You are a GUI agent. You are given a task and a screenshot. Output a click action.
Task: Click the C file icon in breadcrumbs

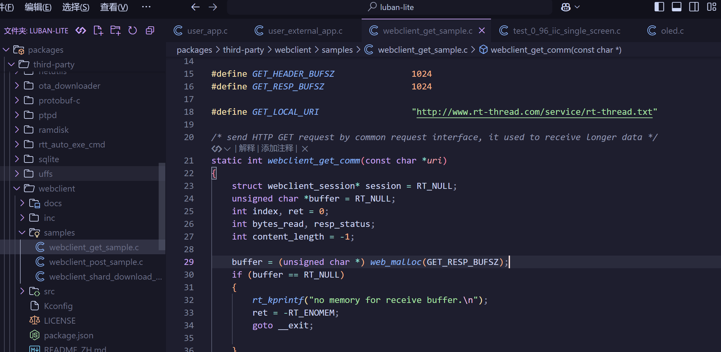[x=369, y=50]
